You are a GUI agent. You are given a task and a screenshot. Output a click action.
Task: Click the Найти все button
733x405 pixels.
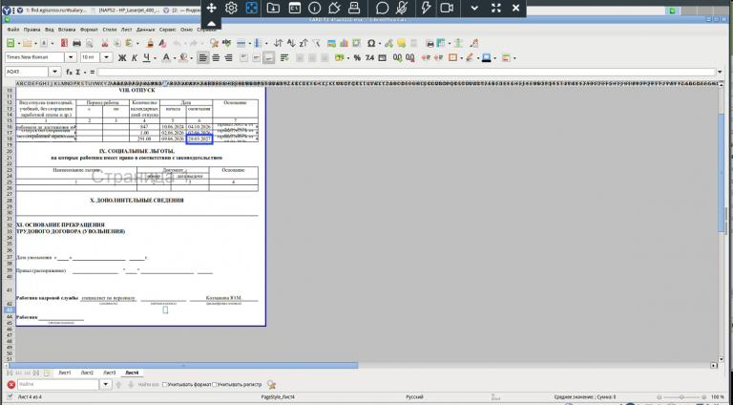click(149, 384)
